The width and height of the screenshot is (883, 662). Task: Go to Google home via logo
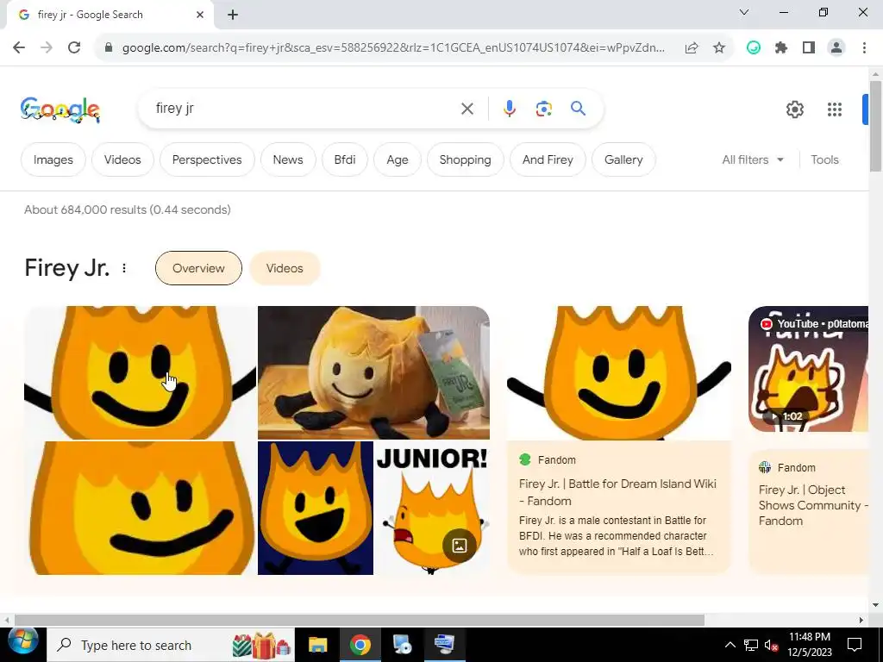click(60, 109)
